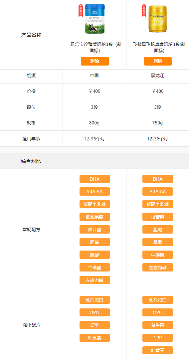This screenshot has width=189, height=360.
Task: Click 核苷酸 tag in 君乐宝 column
Action: pos(94,229)
